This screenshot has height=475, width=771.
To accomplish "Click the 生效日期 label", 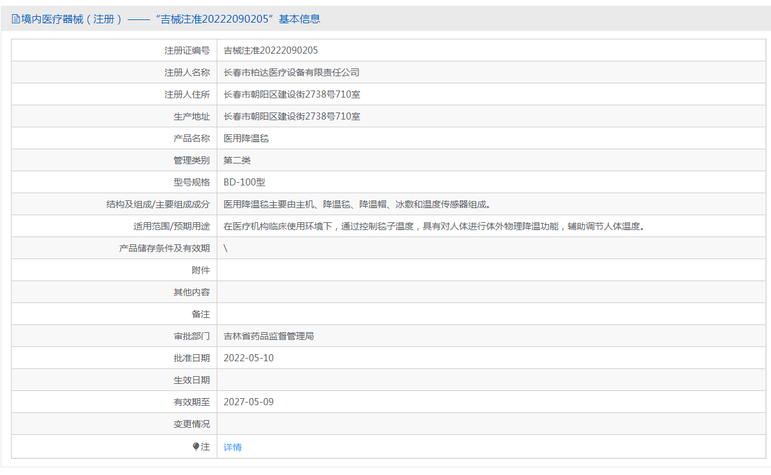I will coord(191,380).
